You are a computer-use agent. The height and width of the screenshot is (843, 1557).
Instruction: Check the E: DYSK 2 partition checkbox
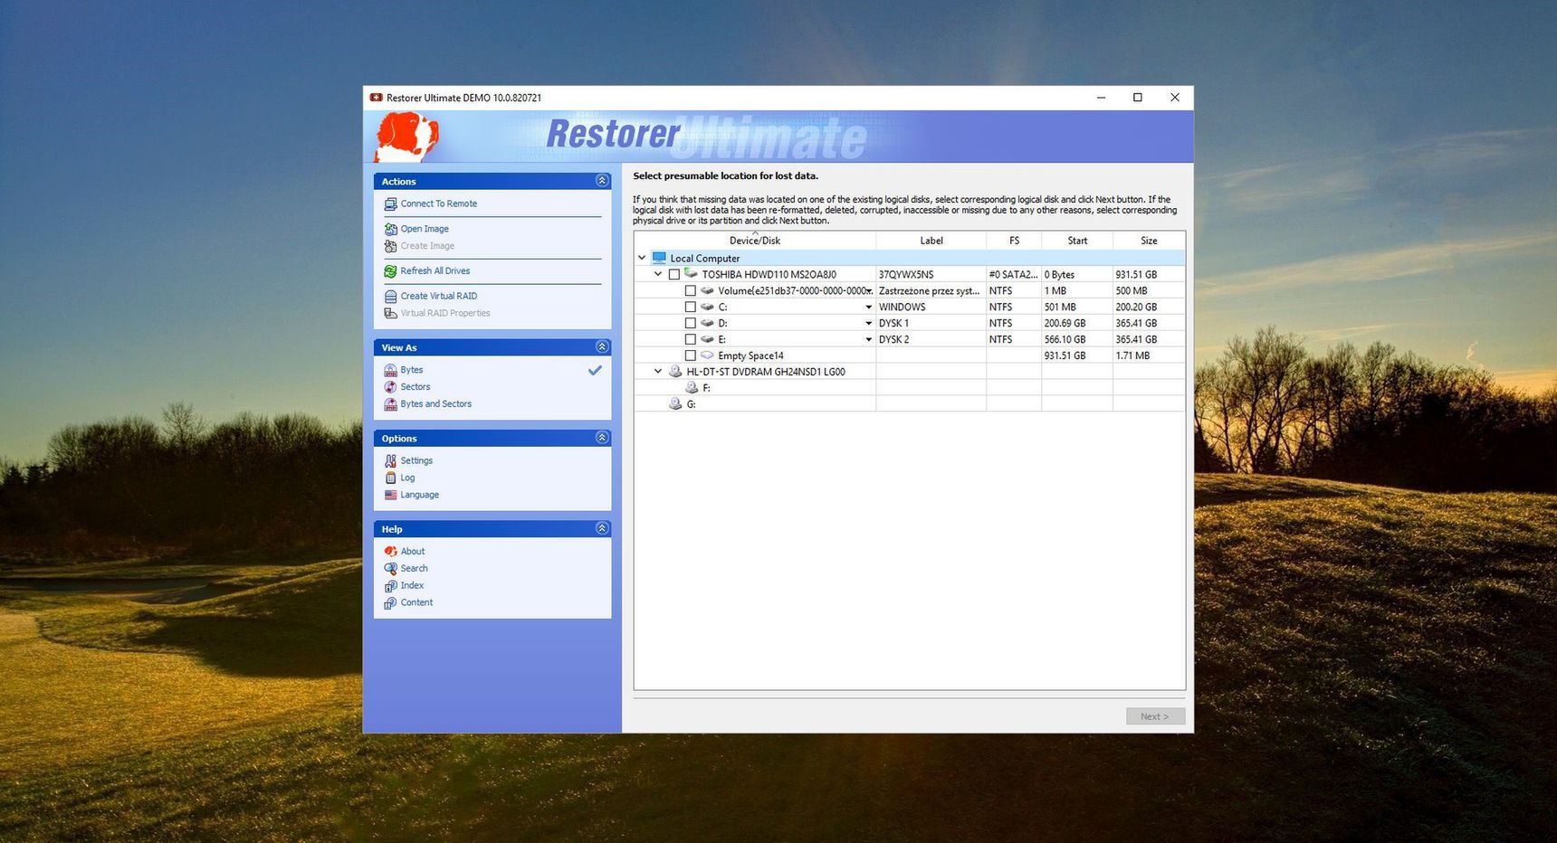pyautogui.click(x=690, y=340)
